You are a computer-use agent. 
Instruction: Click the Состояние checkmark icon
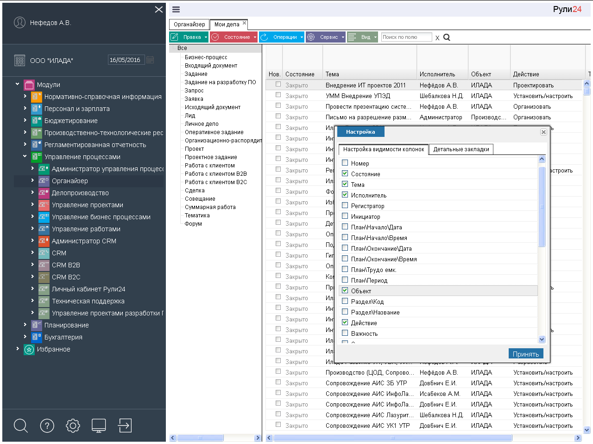215,37
